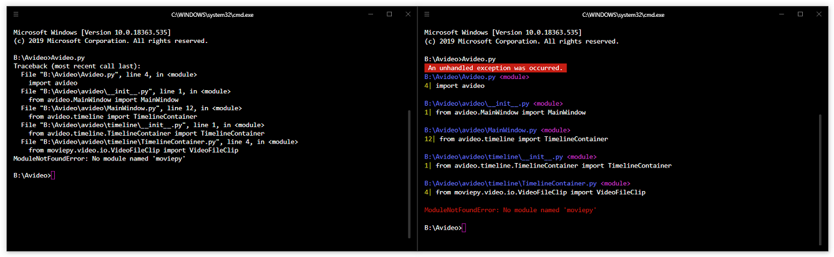This screenshot has height=257, width=834.
Task: Click '12| from avideo.timeline import TimelineContainer' line
Action: click(516, 139)
